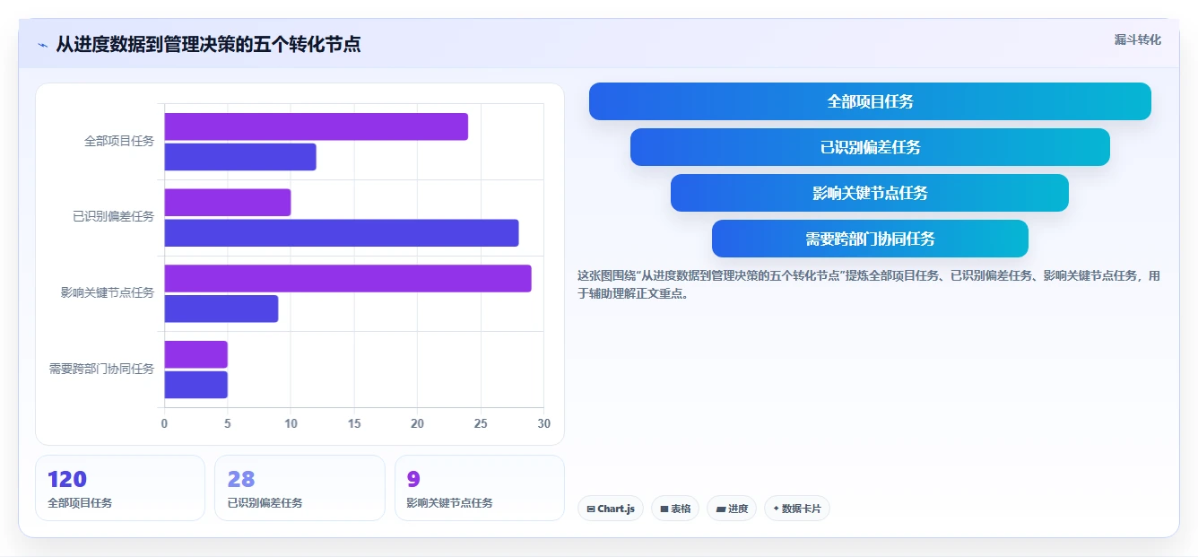1198x557 pixels.
Task: Click the 漏斗转化 label in header
Action: click(1138, 39)
